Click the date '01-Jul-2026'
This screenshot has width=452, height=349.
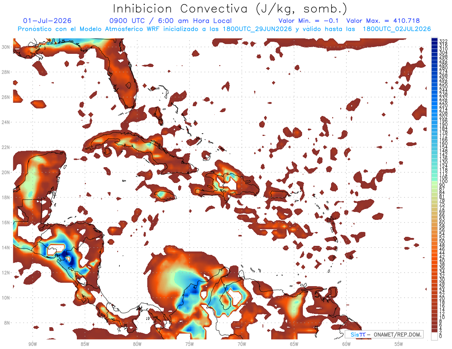point(47,21)
